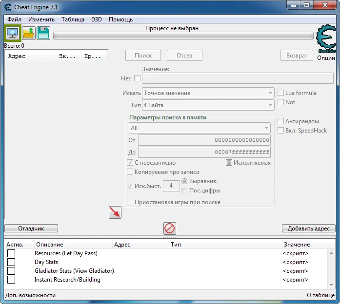Screen dimensions: 340x304
Task: Click Добавить адрес button
Action: pyautogui.click(x=309, y=228)
